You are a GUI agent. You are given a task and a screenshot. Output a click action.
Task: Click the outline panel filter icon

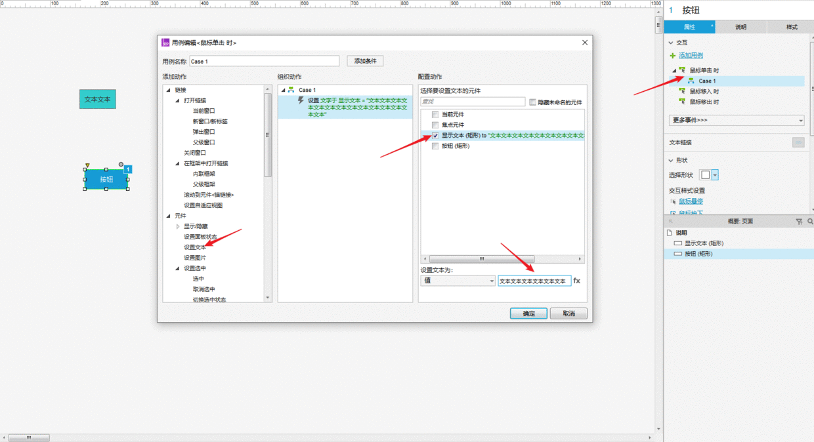(799, 222)
